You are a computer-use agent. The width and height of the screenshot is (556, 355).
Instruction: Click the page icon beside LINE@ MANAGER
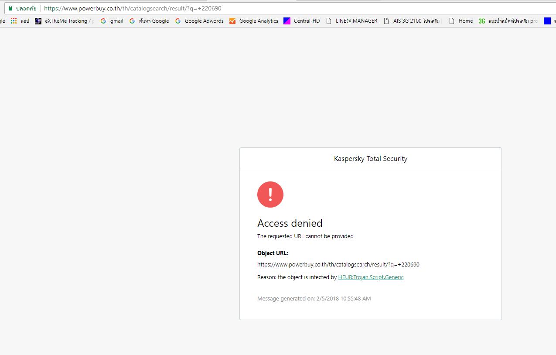tap(329, 21)
